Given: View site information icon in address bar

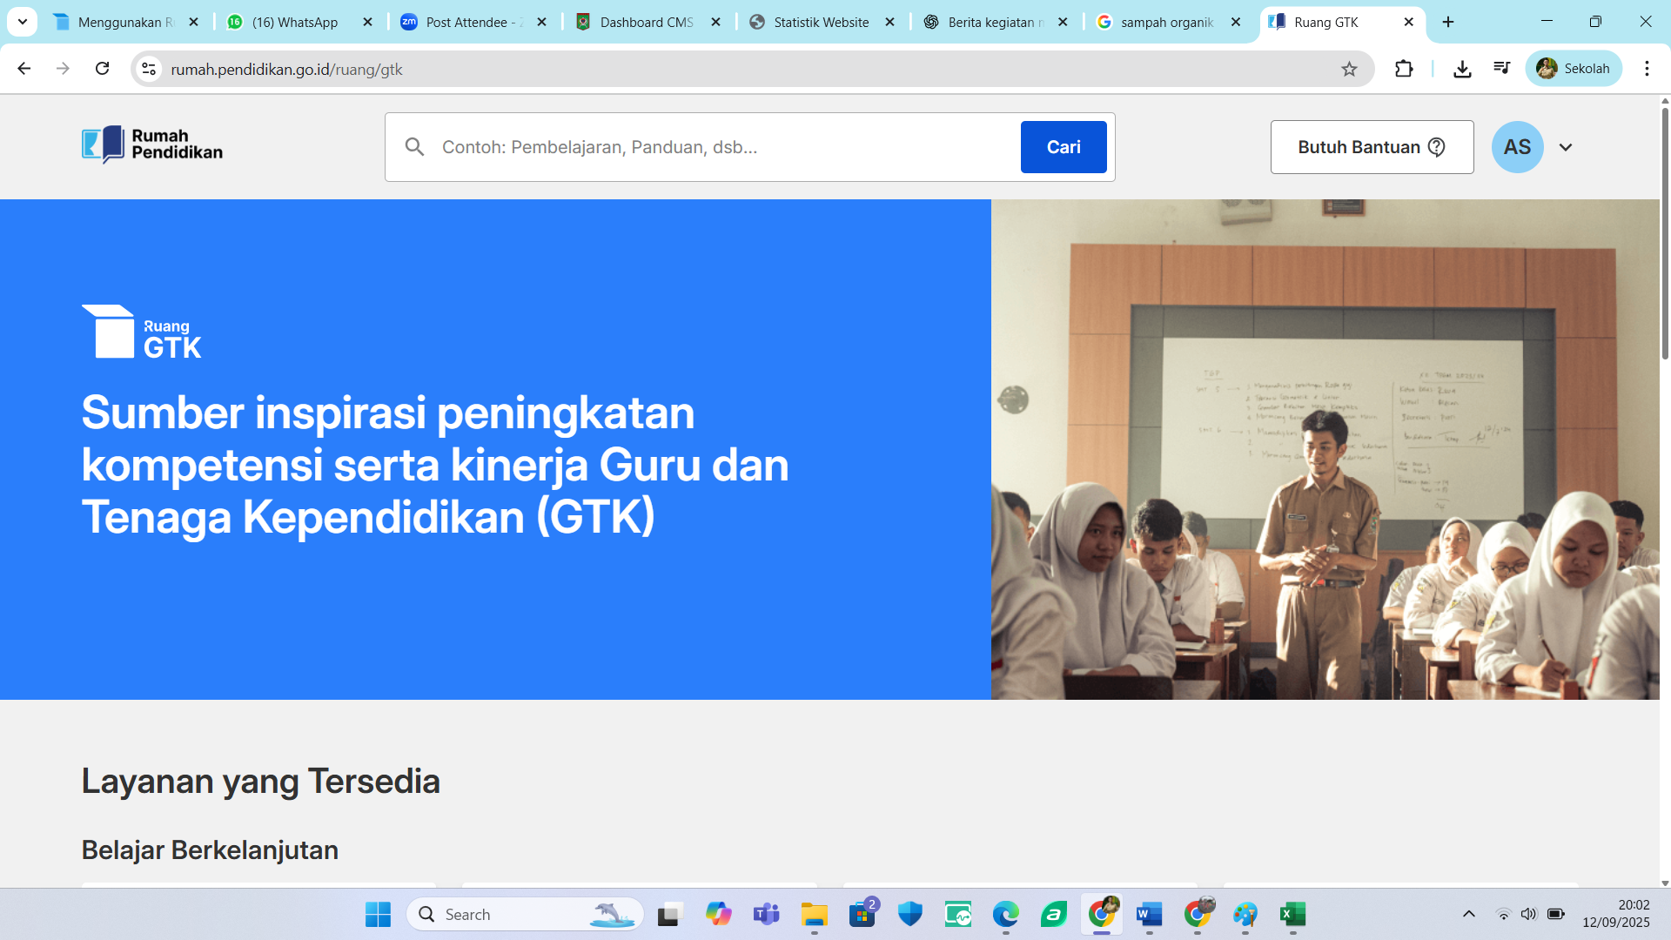Looking at the screenshot, I should pos(149,69).
